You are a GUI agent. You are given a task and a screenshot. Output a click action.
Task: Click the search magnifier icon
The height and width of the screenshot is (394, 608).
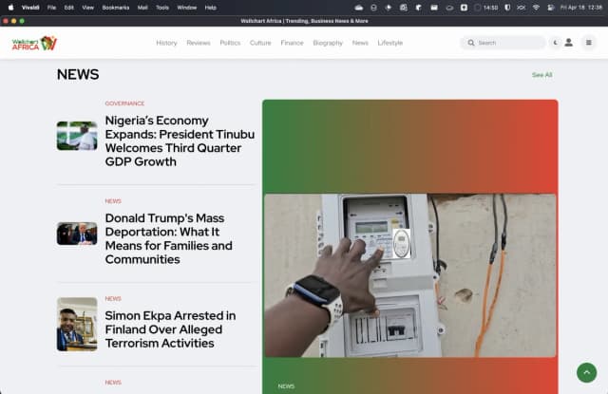click(471, 43)
